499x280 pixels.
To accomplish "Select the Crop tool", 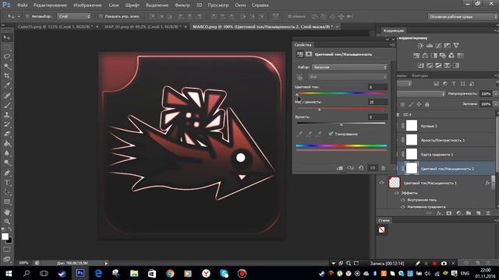I will point(7,76).
